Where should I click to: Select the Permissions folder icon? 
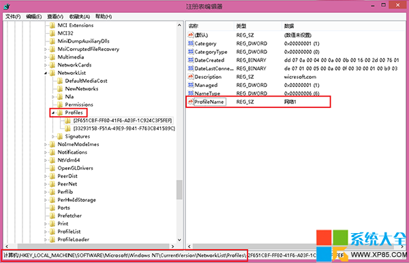coord(60,105)
